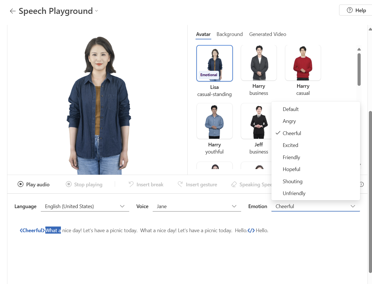
Task: Click the Play audio icon
Action: pos(20,184)
